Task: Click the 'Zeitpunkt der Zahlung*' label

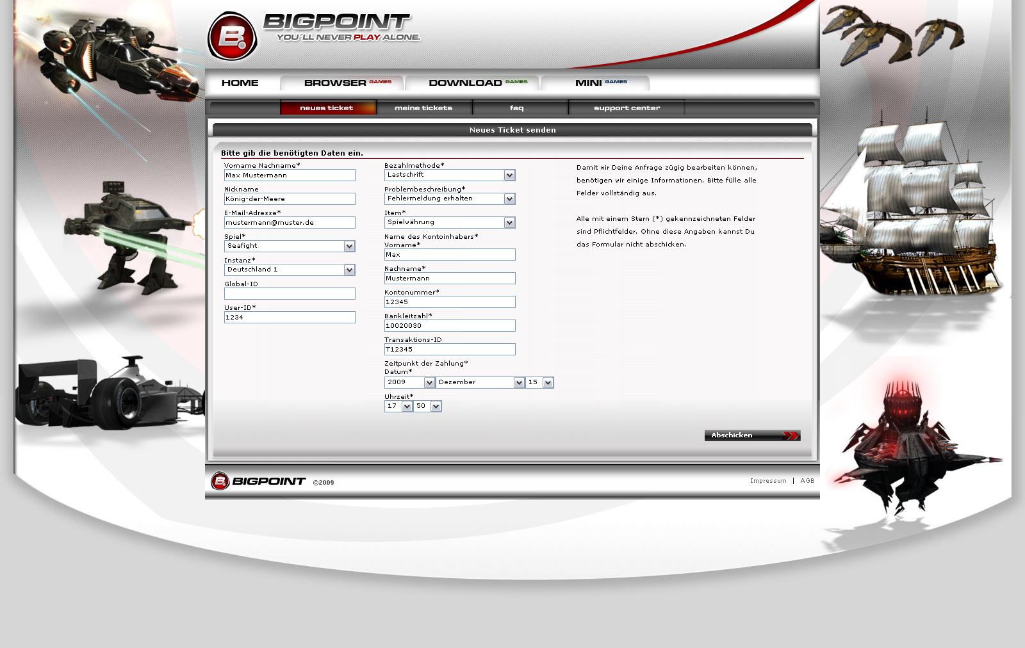Action: (x=426, y=363)
